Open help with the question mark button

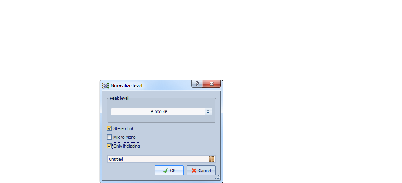197,84
